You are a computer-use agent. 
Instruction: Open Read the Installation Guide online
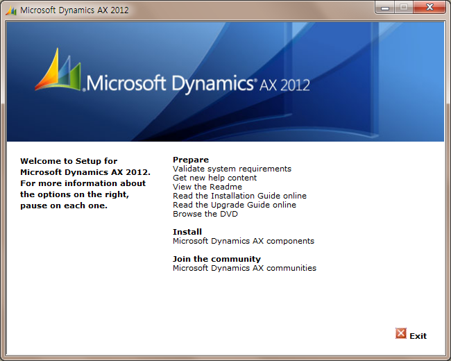click(x=239, y=196)
